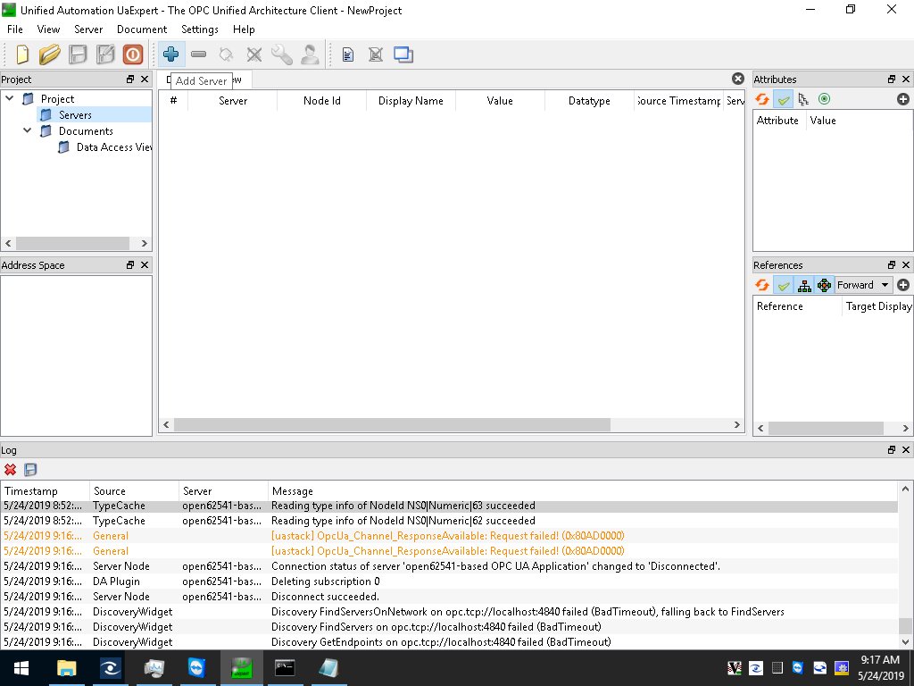The height and width of the screenshot is (686, 914).
Task: Open a project with the folder icon
Action: [50, 54]
